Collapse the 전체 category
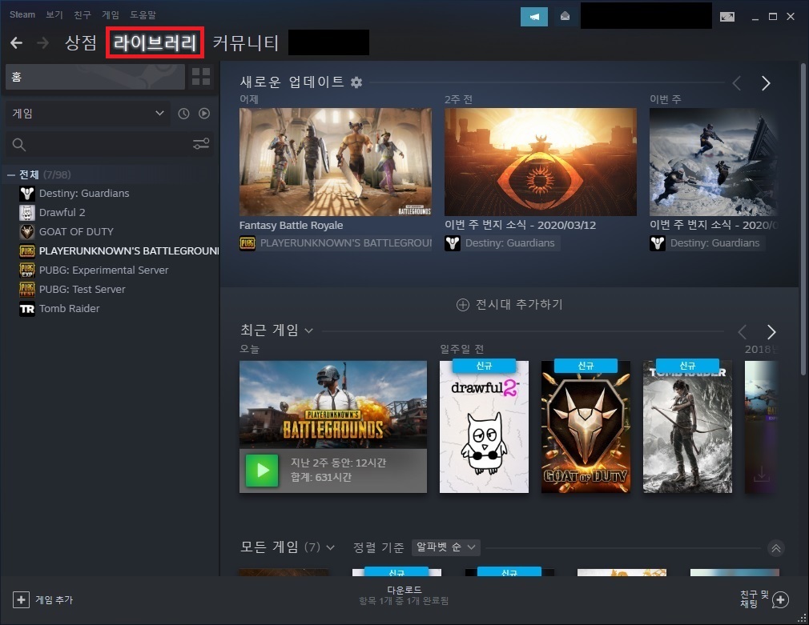809x625 pixels. (11, 174)
